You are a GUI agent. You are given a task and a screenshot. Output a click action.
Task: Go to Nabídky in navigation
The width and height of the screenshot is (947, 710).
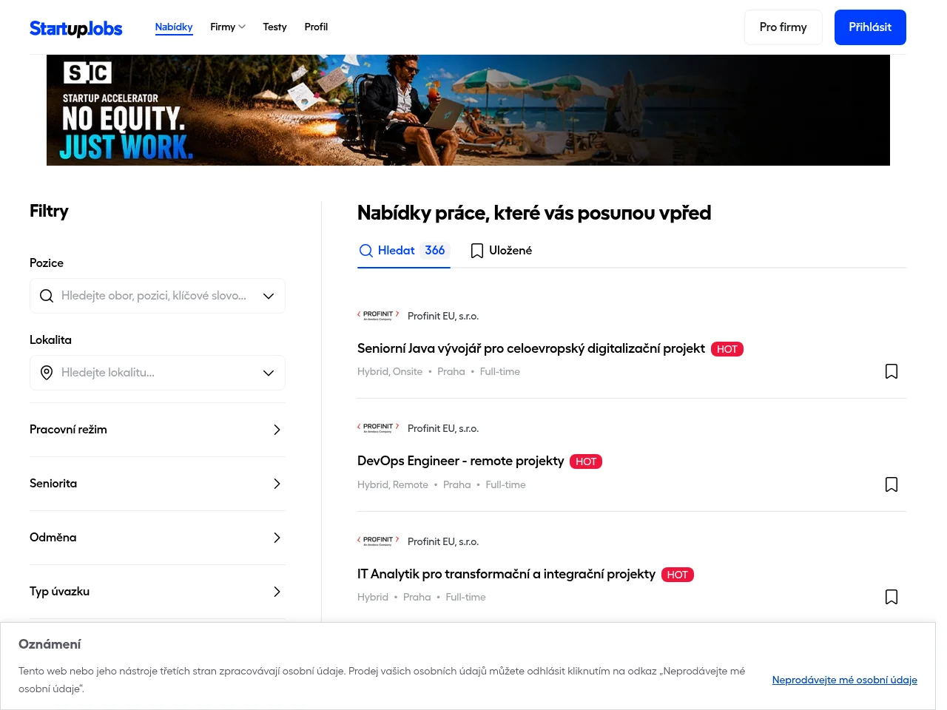(174, 27)
